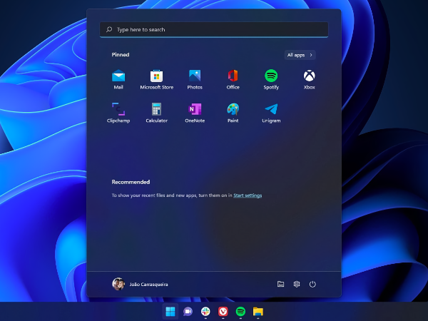This screenshot has width=428, height=321.
Task: Click the Type here to search box
Action: pyautogui.click(x=214, y=29)
